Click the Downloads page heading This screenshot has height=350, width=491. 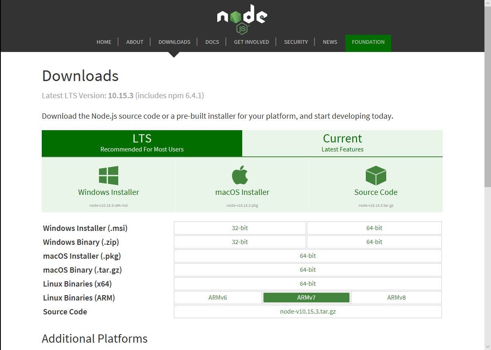pyautogui.click(x=80, y=76)
